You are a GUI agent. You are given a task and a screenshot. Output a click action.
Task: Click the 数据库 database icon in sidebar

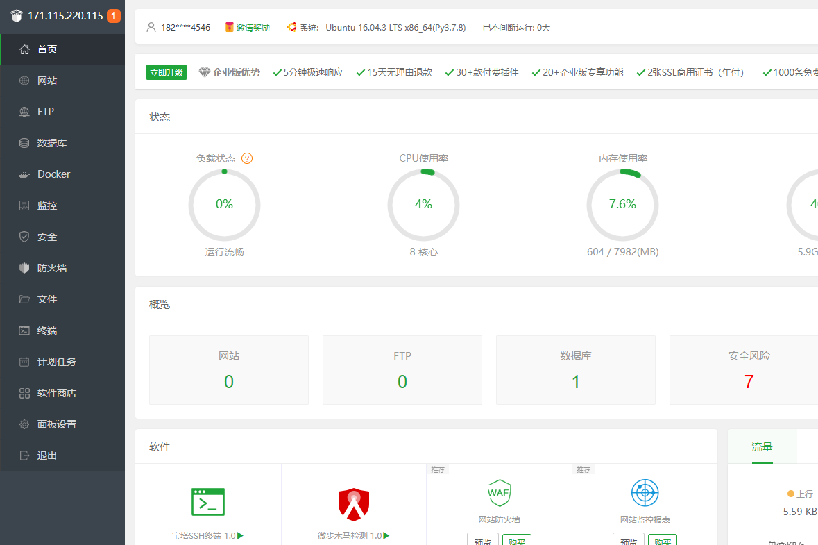click(24, 143)
